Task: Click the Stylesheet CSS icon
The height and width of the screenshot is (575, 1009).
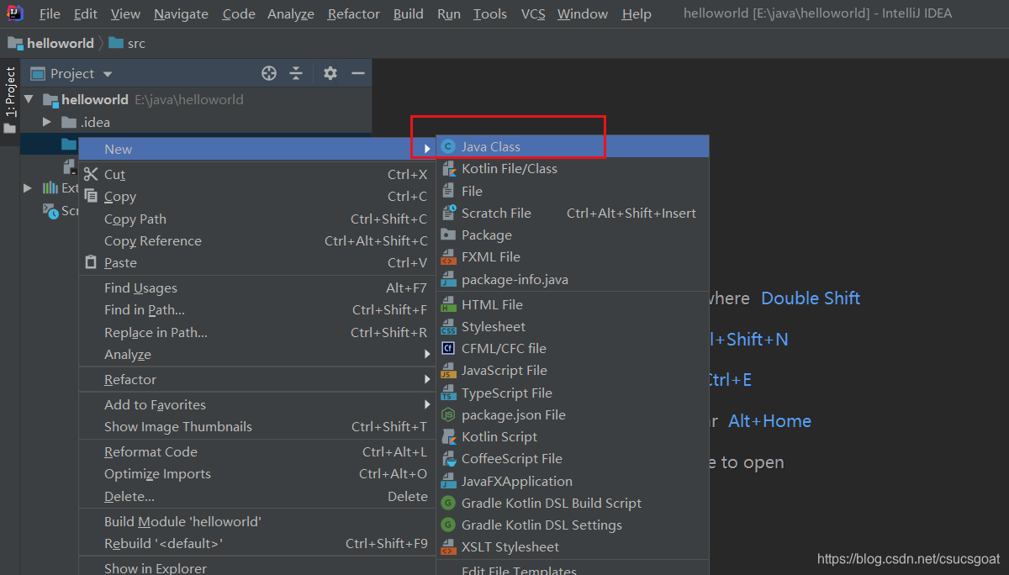Action: (x=448, y=327)
